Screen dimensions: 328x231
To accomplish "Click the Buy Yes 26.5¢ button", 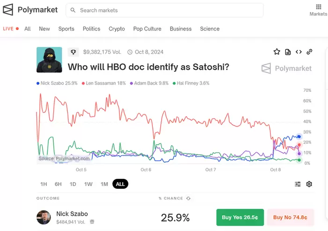I will (x=240, y=217).
